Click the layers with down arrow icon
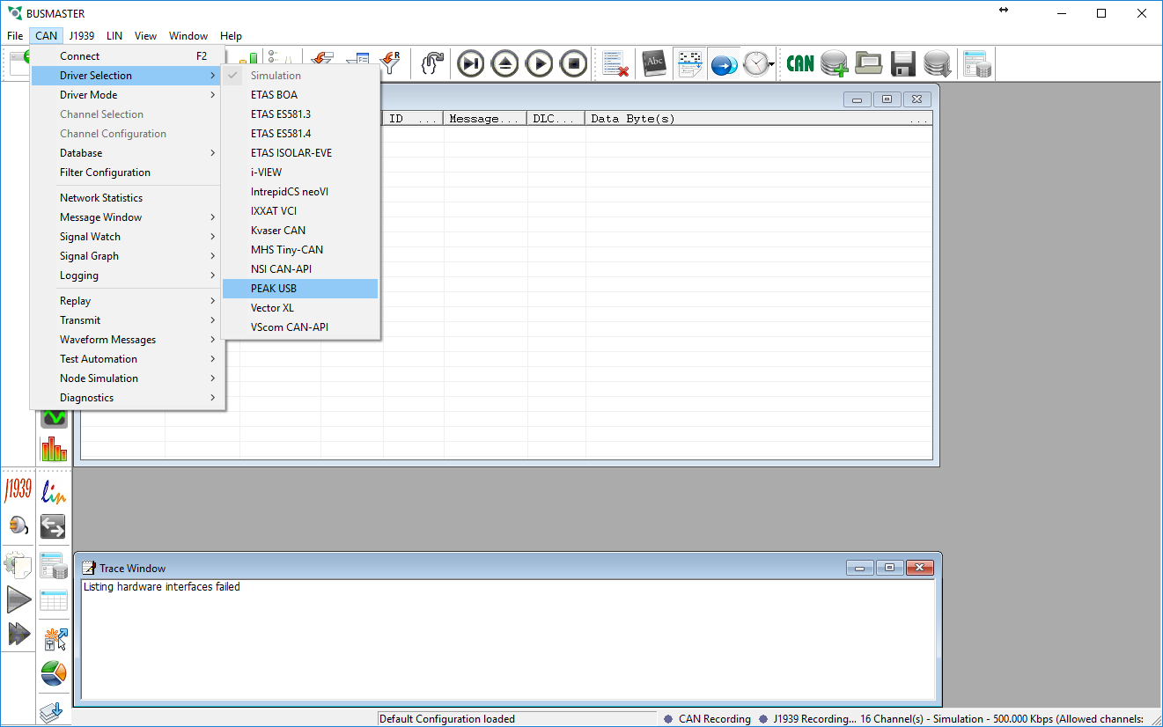 click(54, 710)
